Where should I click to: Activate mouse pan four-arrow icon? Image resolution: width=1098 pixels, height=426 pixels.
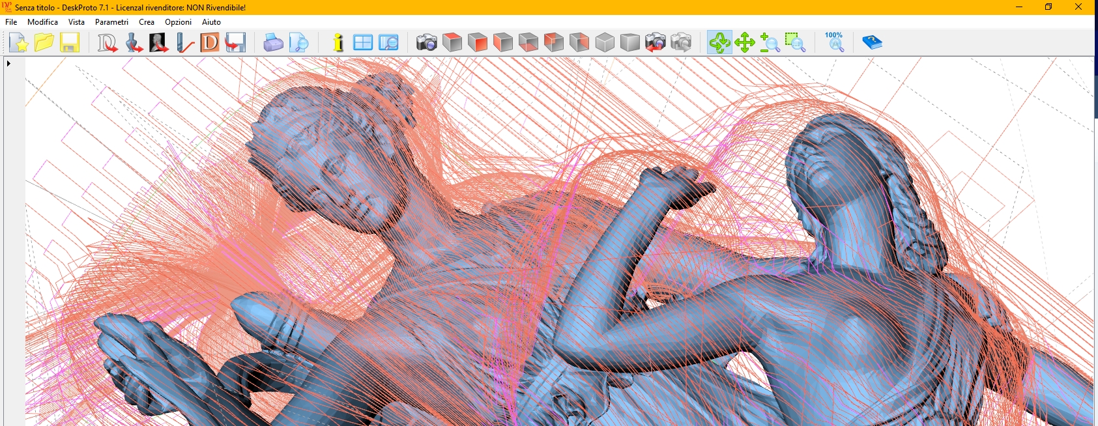click(745, 43)
